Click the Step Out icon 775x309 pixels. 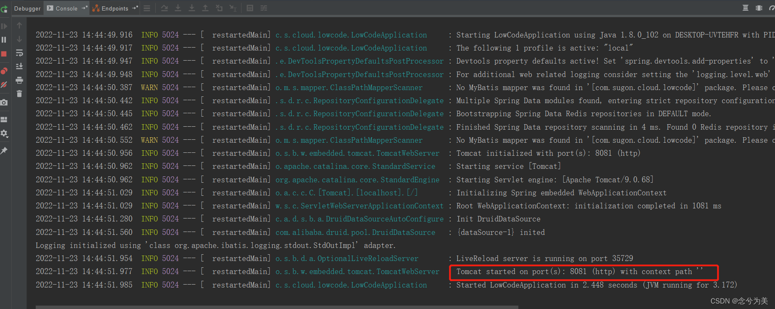205,8
